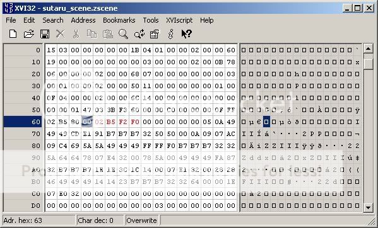Click hex byte E0 in row C0
The image size is (378, 228).
(x=63, y=193)
